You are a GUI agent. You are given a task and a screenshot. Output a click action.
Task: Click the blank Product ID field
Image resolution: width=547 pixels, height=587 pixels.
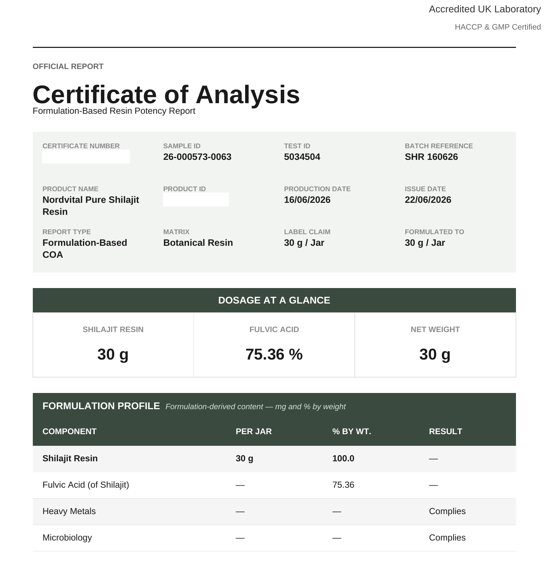[x=196, y=200]
